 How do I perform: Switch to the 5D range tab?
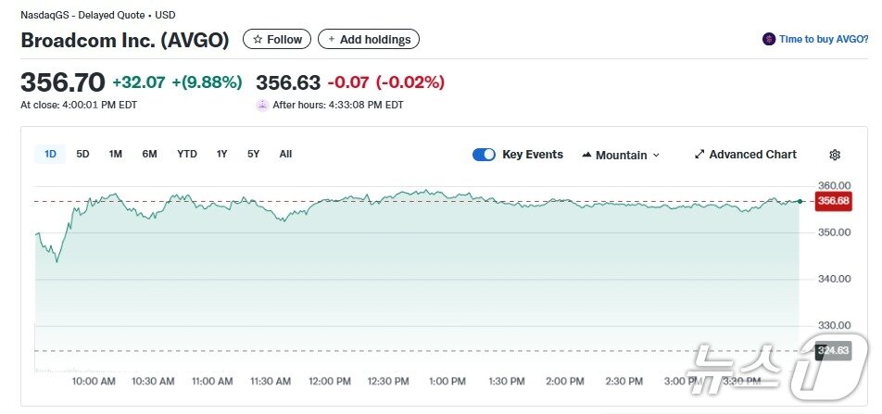(x=82, y=155)
